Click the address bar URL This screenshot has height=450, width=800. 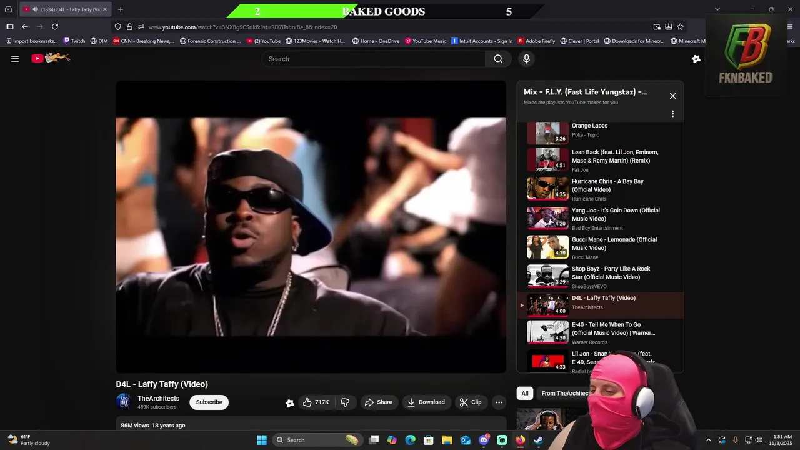[242, 27]
